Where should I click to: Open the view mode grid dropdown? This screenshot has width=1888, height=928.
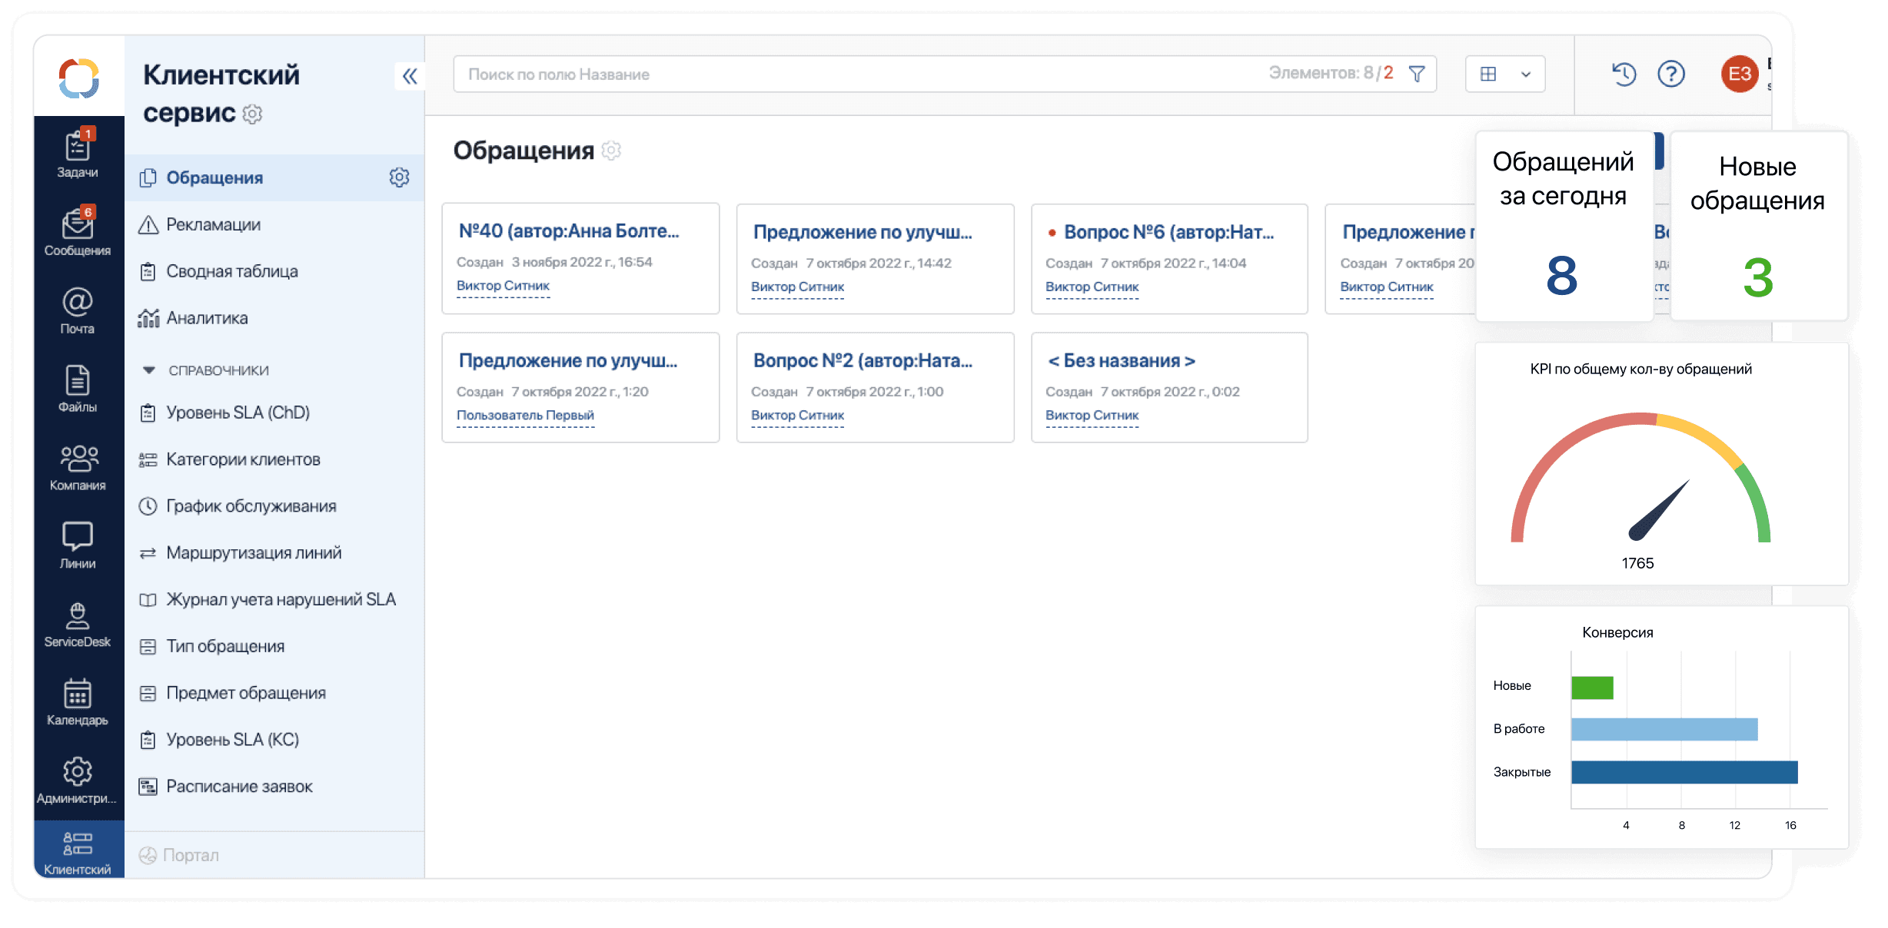point(1505,74)
